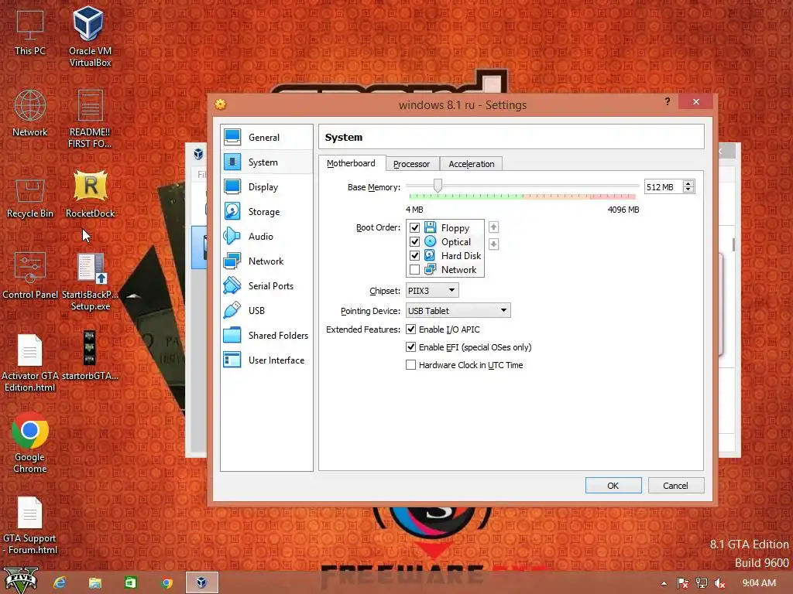Uncheck Floppy boot checkbox

point(415,228)
